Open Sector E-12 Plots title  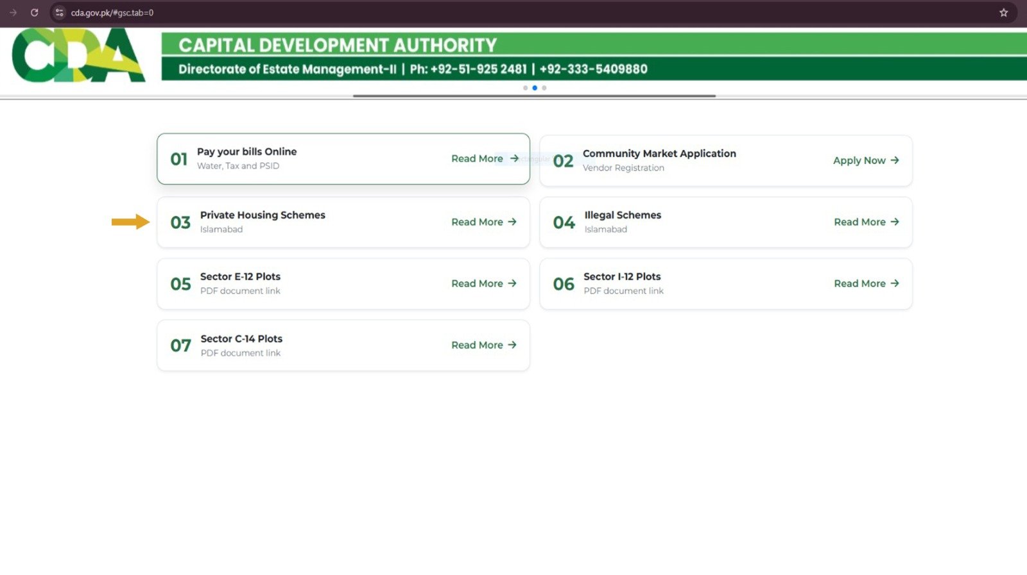[x=240, y=276]
